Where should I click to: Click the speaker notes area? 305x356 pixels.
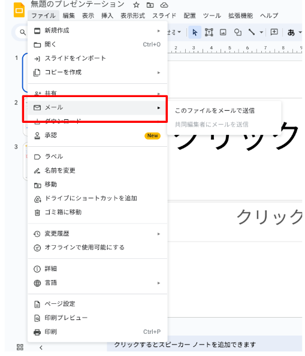point(204,345)
